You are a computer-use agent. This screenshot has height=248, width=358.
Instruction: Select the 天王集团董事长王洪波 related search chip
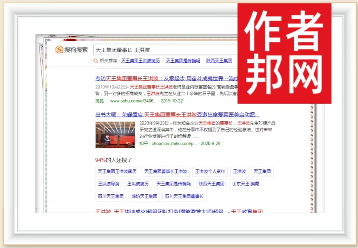(x=166, y=172)
